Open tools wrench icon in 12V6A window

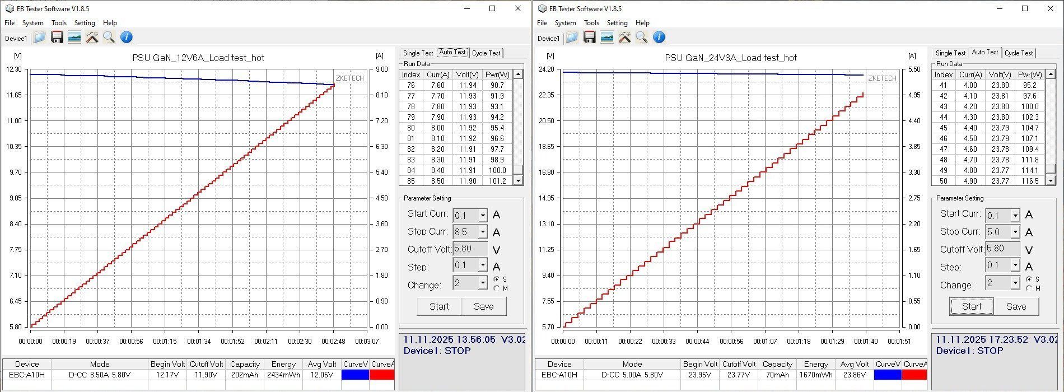(92, 38)
